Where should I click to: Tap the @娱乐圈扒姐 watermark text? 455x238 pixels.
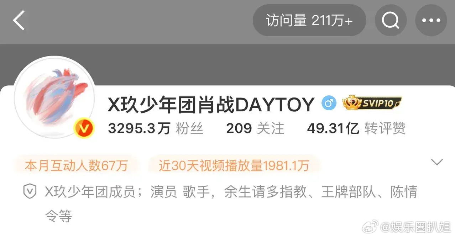pos(416,227)
